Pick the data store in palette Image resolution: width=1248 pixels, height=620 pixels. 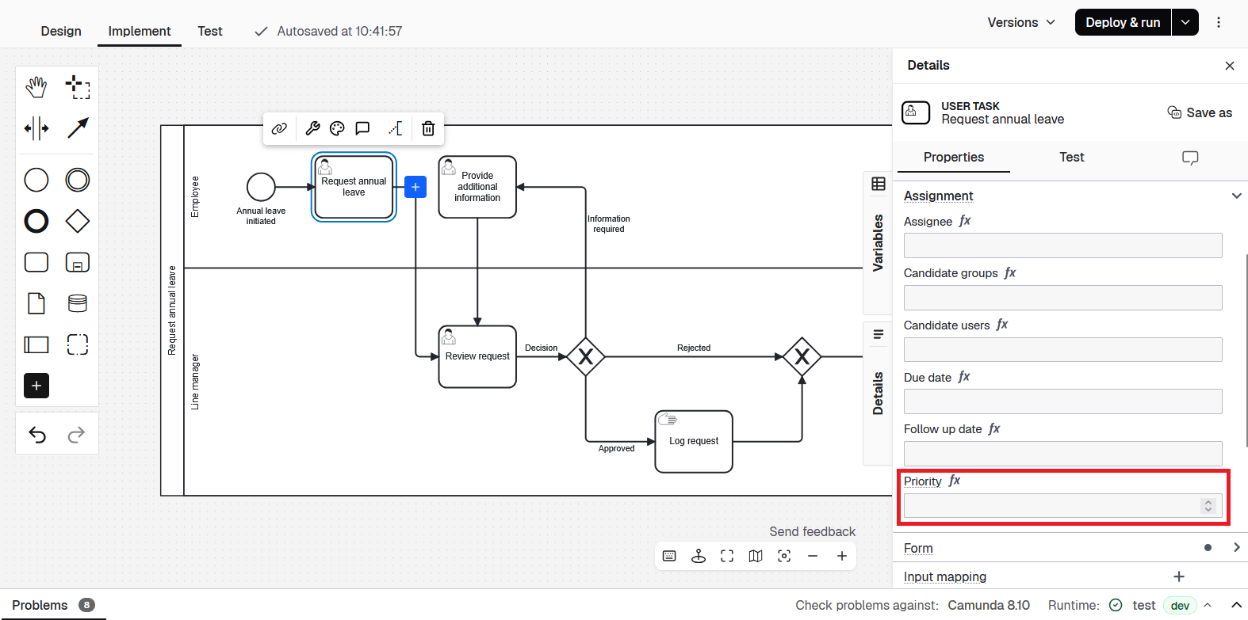coord(78,303)
